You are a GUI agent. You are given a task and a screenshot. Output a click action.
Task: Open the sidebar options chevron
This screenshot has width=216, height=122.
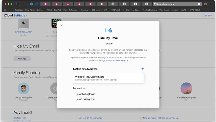coord(21,4)
